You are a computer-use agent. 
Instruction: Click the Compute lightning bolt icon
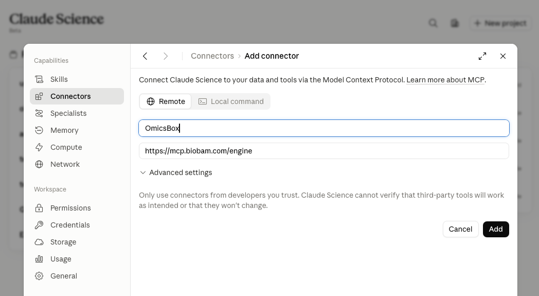39,147
